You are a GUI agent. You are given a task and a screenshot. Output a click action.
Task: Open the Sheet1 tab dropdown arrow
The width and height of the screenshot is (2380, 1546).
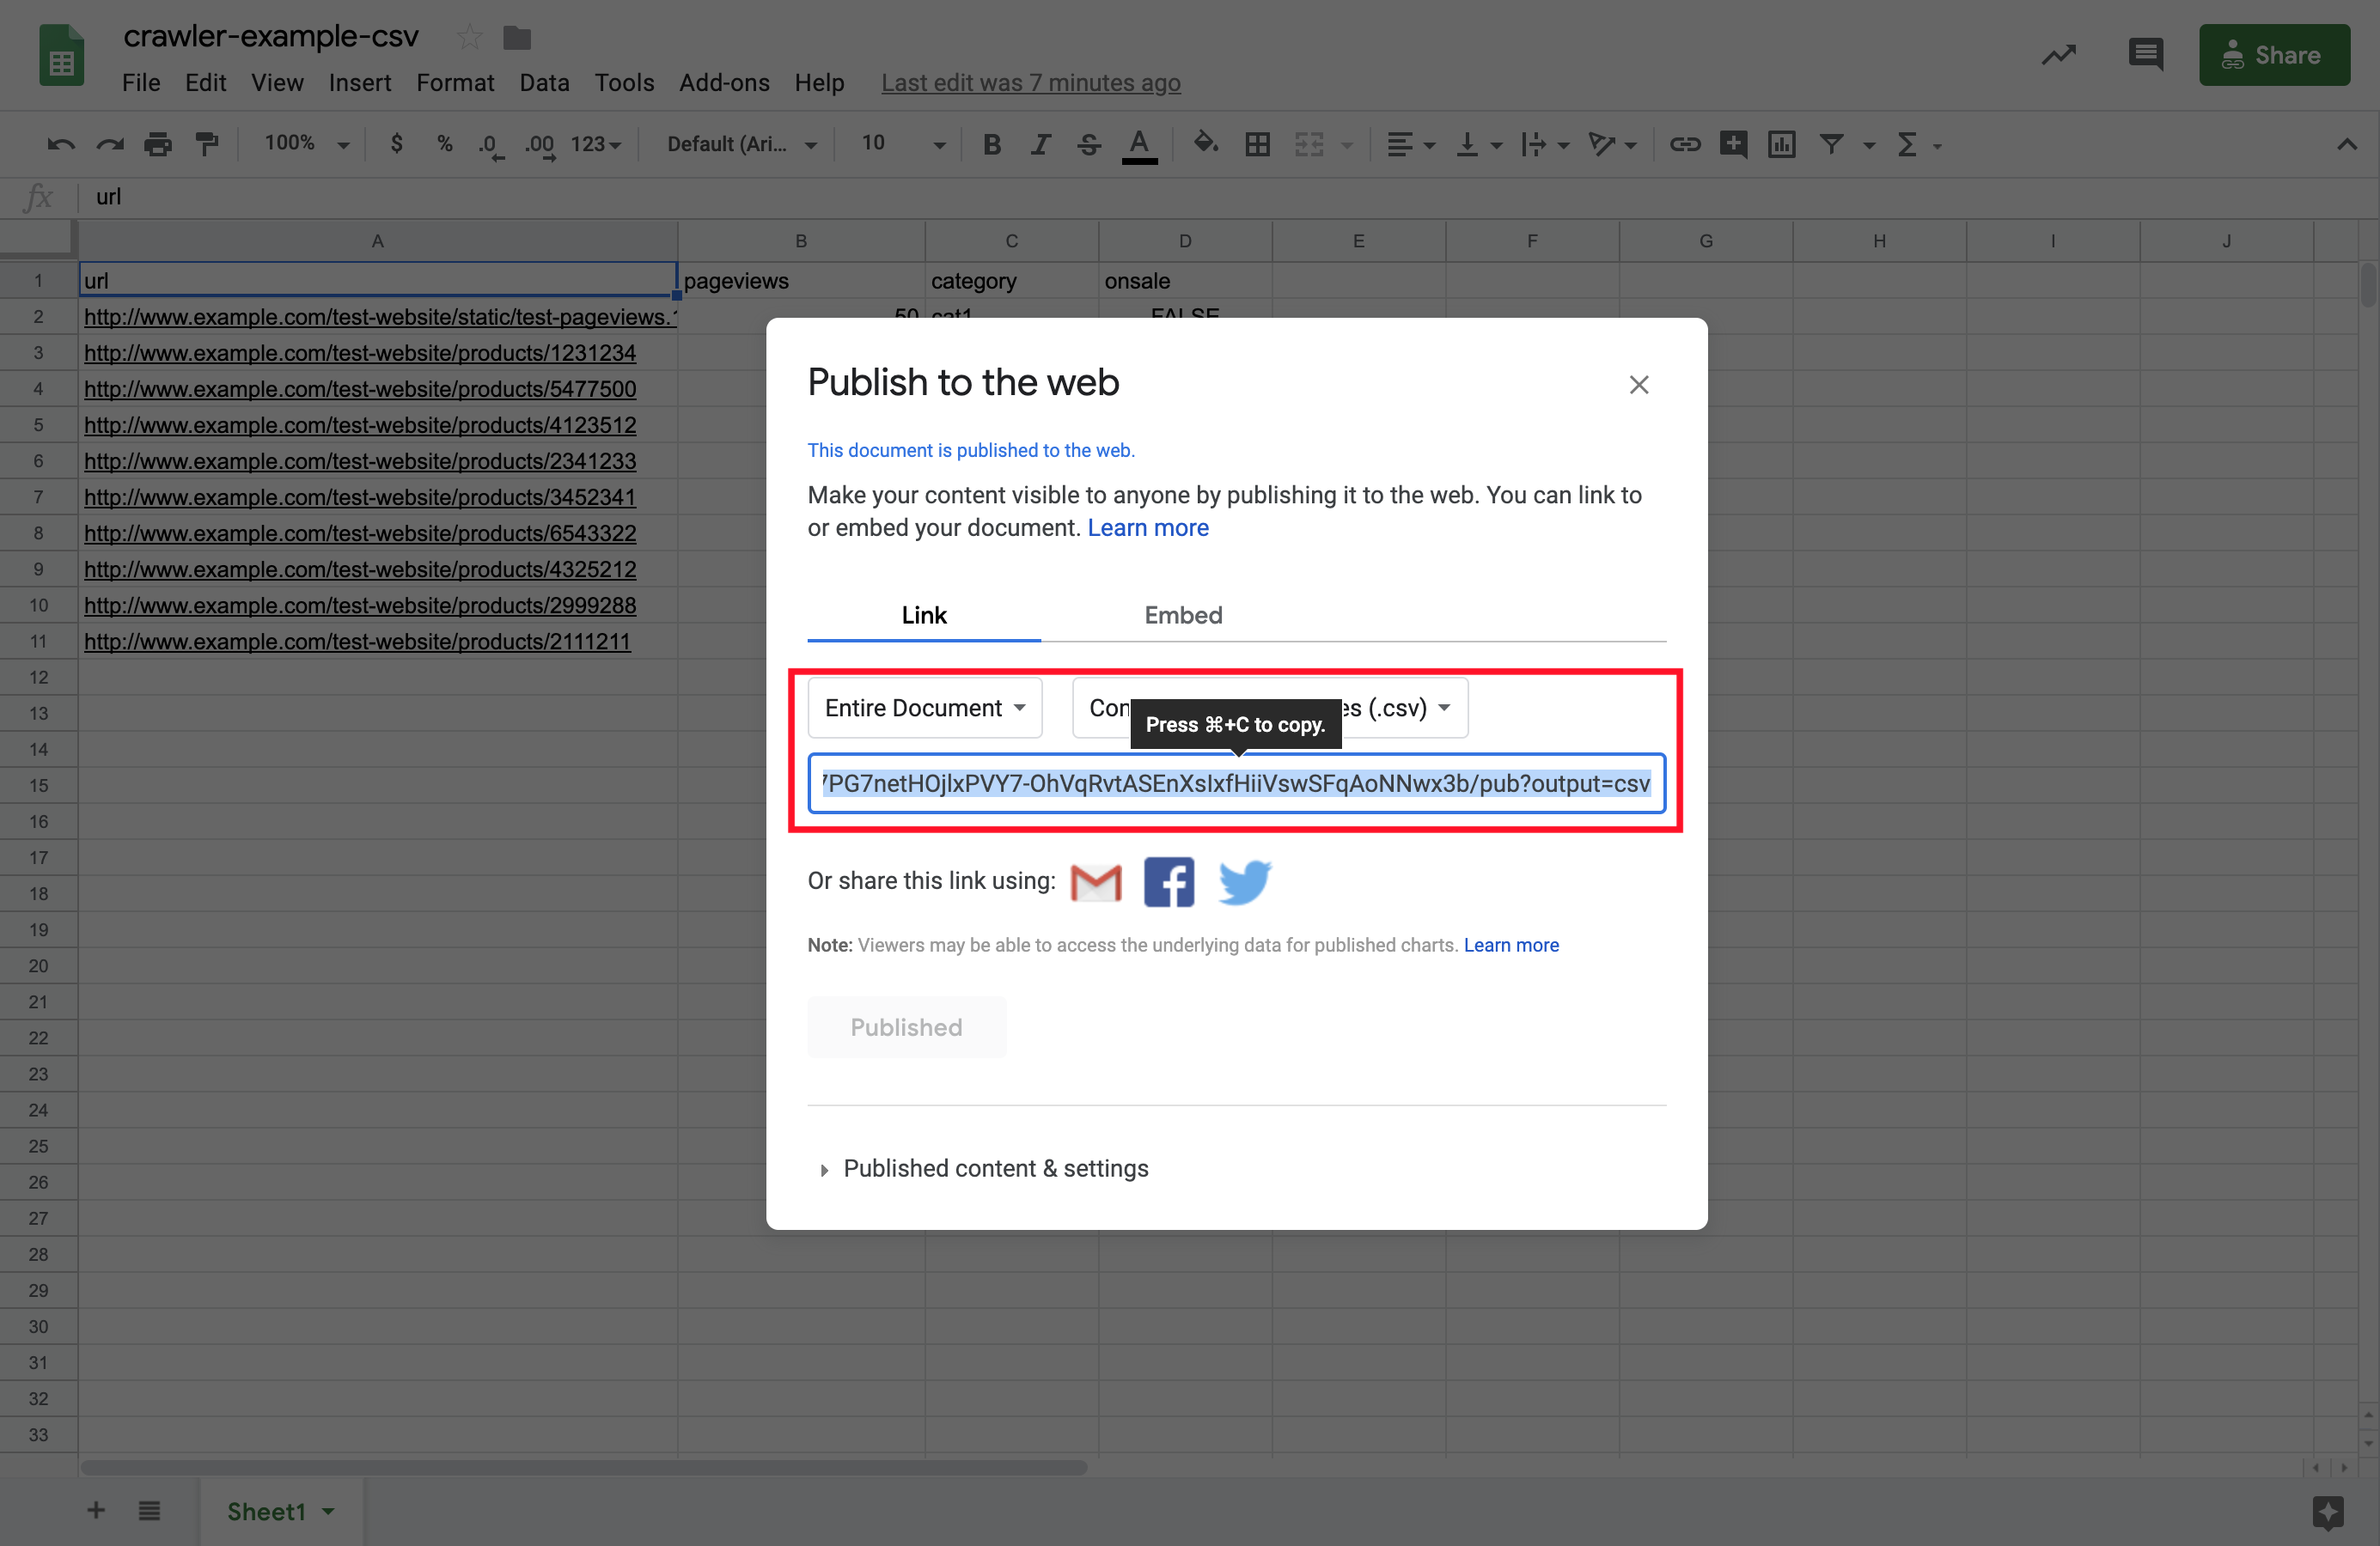[328, 1512]
